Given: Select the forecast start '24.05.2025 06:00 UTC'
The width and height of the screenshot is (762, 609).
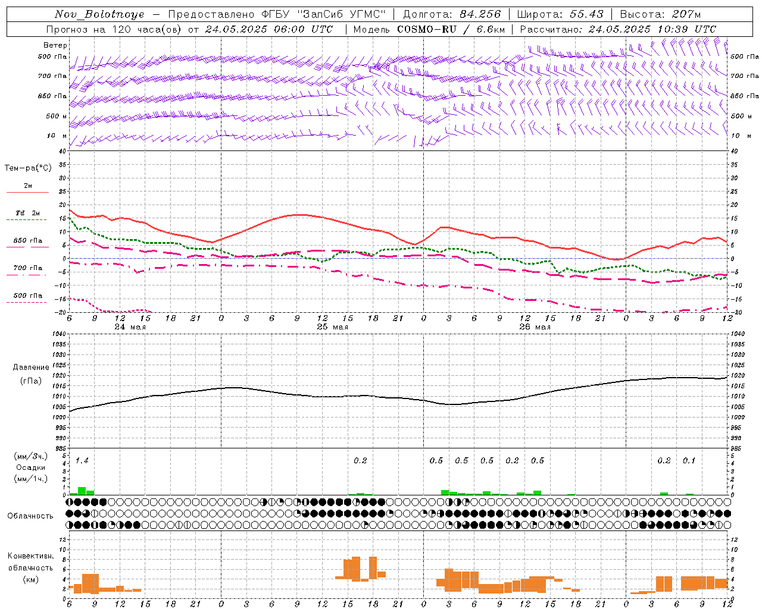Looking at the screenshot, I should tap(268, 29).
